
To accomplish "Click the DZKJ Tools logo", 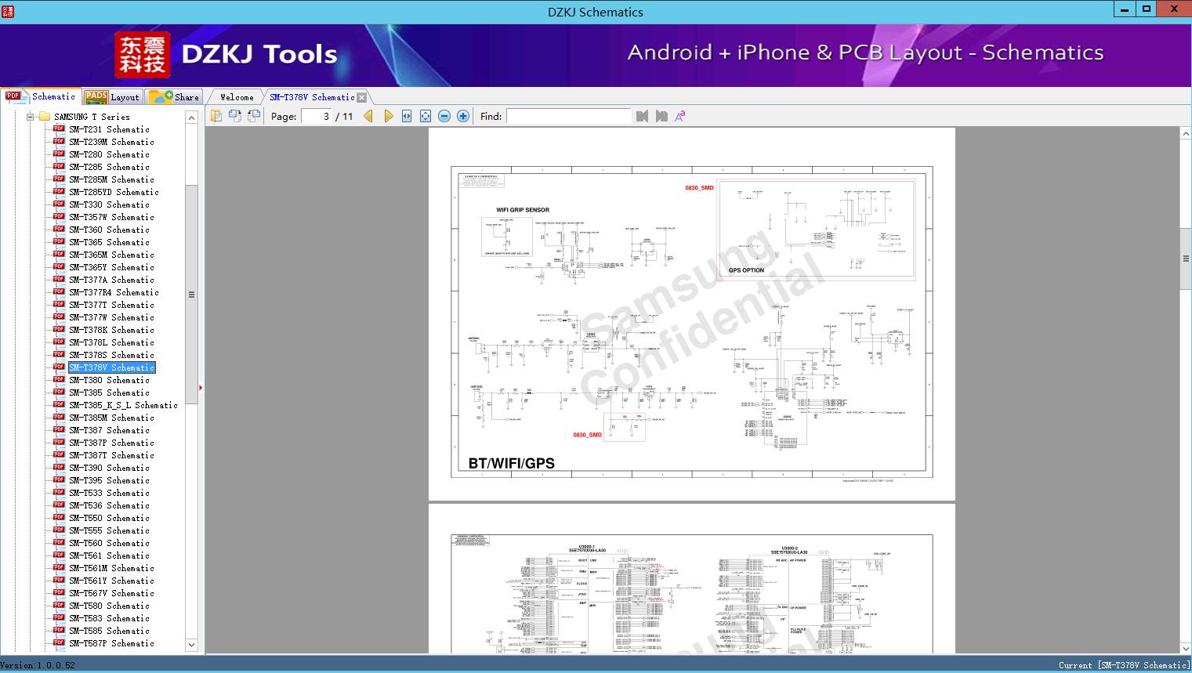I will click(226, 54).
